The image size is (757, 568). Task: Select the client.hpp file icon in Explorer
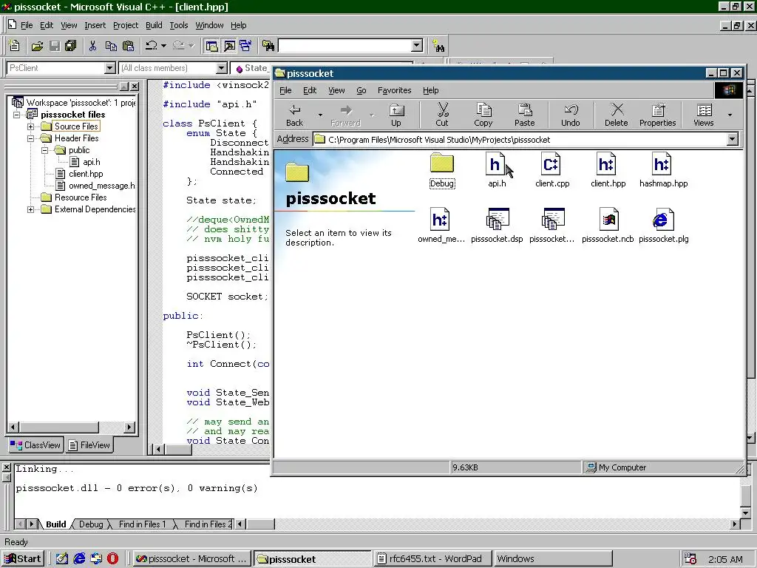click(x=608, y=171)
